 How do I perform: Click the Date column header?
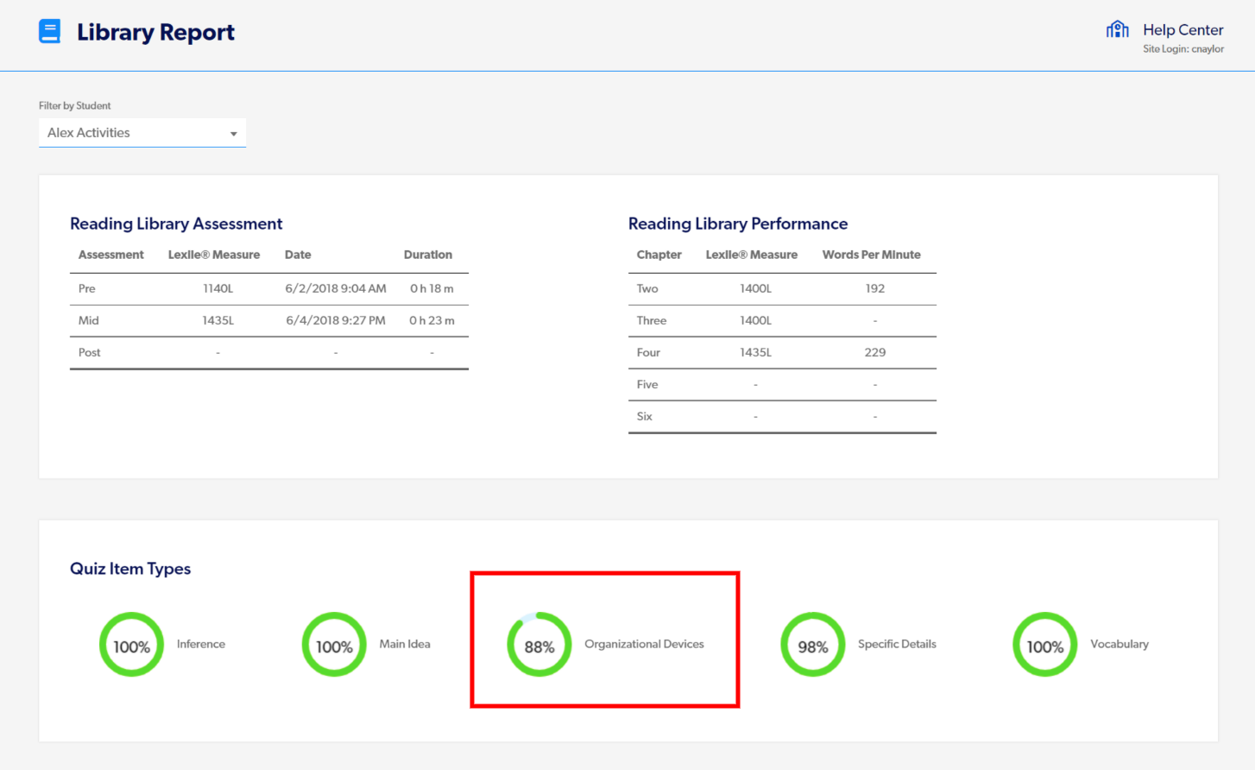coord(298,255)
